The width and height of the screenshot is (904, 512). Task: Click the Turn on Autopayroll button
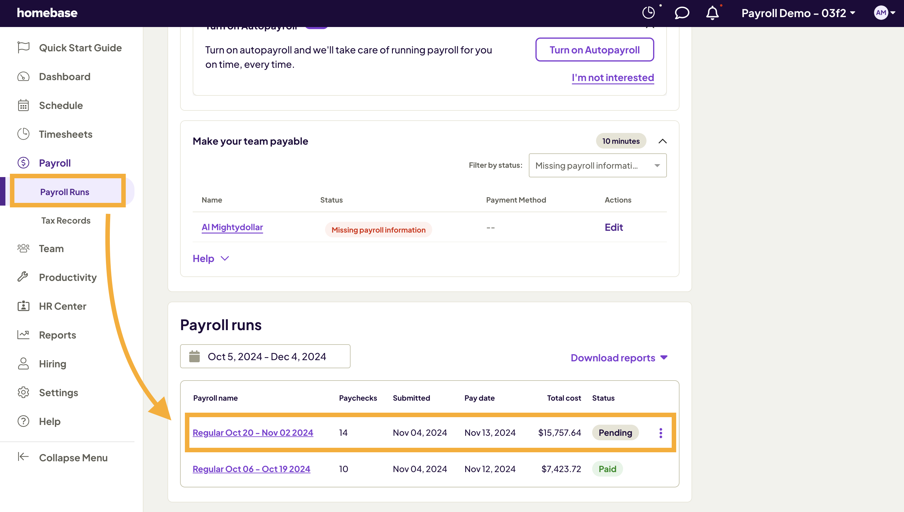pyautogui.click(x=594, y=50)
